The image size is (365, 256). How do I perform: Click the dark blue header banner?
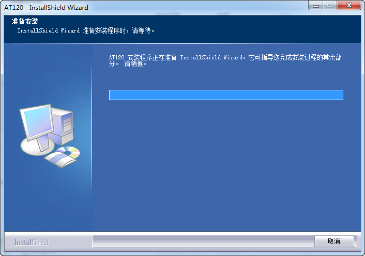182,29
